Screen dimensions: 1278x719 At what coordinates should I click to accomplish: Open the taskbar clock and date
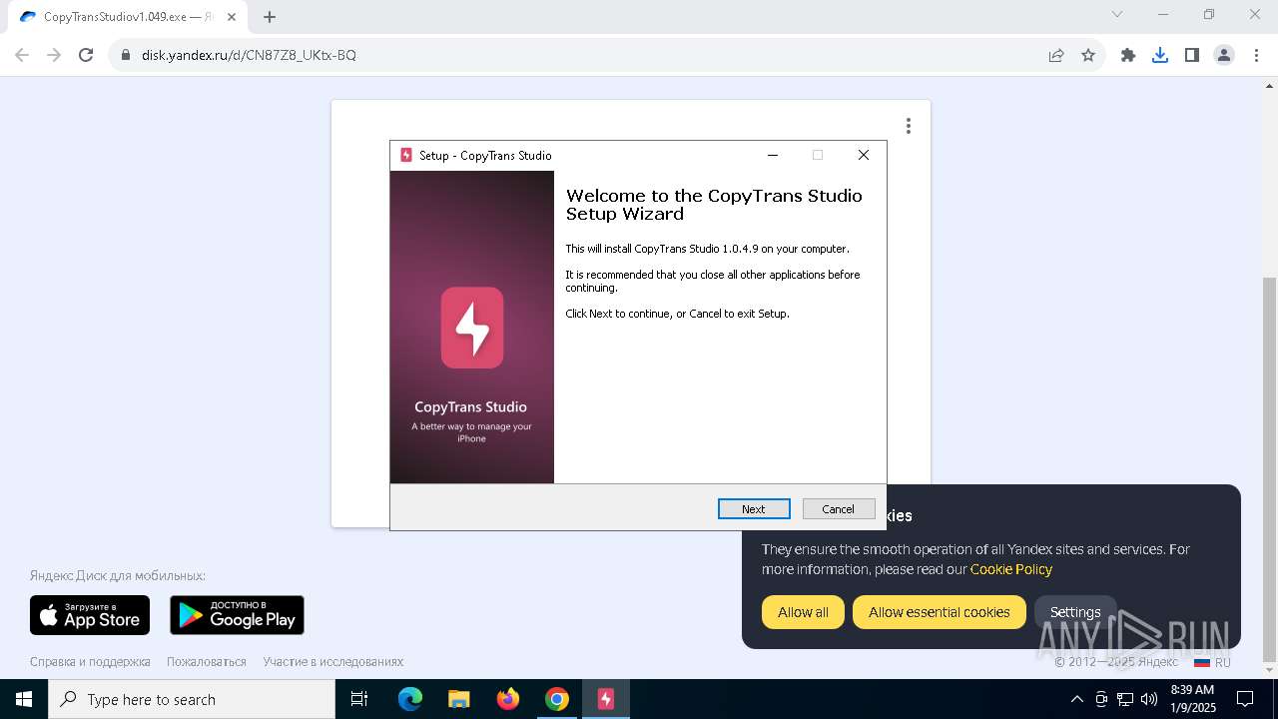click(1193, 699)
